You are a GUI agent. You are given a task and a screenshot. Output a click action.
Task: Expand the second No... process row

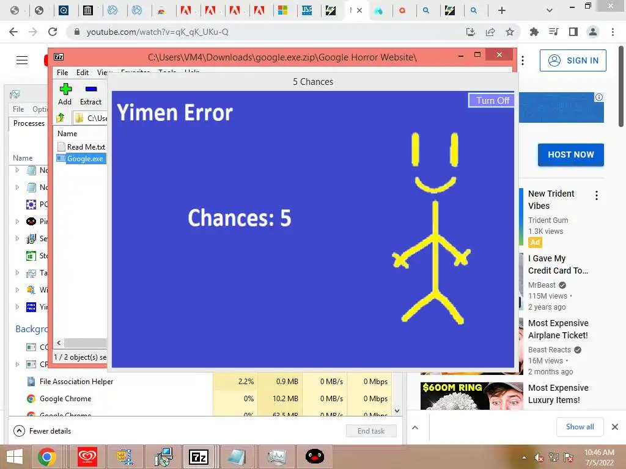click(x=17, y=187)
